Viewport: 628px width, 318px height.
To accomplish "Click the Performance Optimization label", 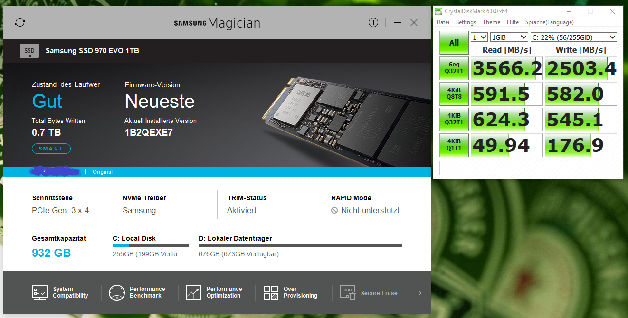I will pyautogui.click(x=224, y=292).
